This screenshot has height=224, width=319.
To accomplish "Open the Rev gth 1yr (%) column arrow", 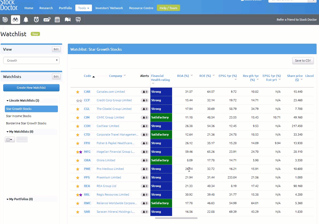I will pos(258,80).
